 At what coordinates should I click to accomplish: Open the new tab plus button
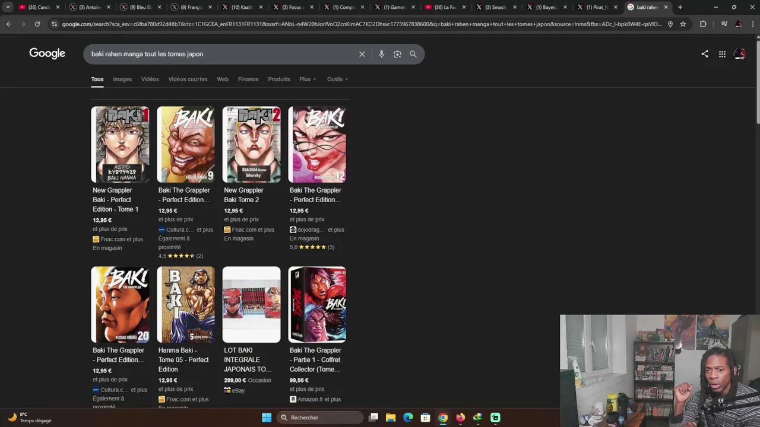680,7
